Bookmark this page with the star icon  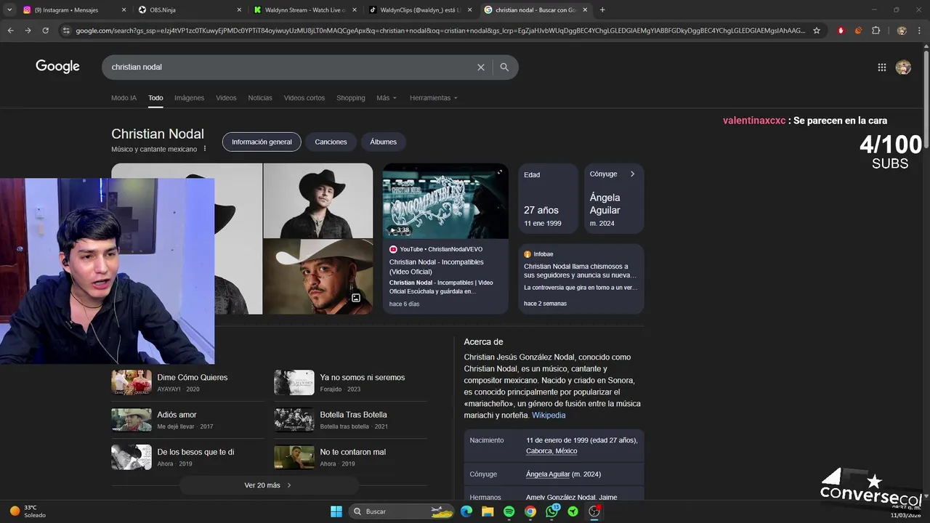tap(817, 31)
